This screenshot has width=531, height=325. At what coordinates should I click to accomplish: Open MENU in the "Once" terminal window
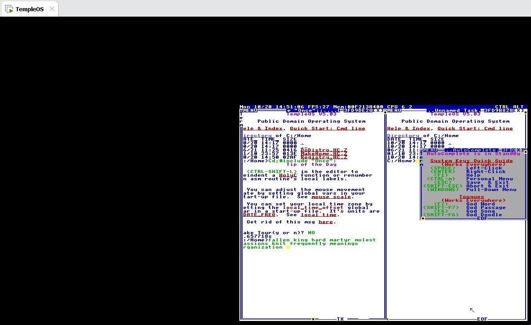point(250,111)
